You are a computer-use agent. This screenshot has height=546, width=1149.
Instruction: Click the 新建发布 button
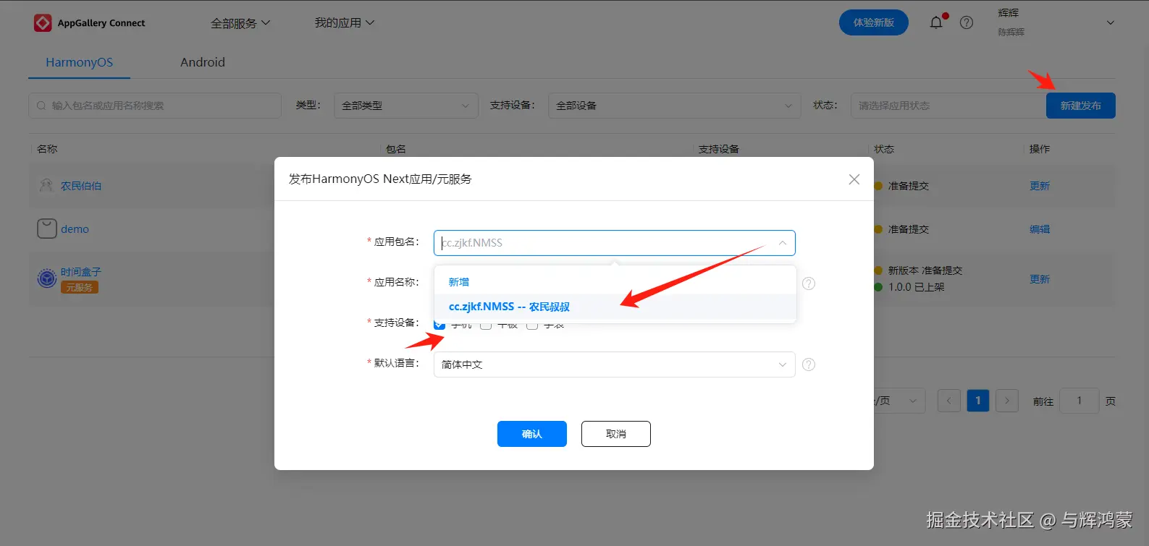(1081, 106)
